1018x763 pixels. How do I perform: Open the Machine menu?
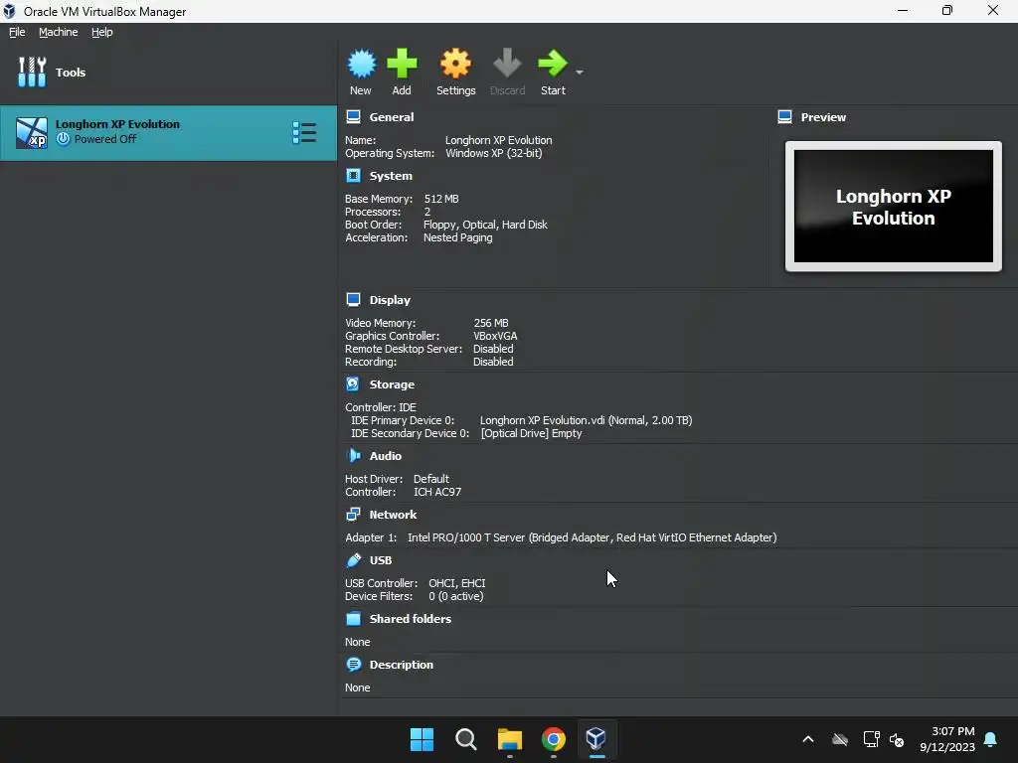59,32
